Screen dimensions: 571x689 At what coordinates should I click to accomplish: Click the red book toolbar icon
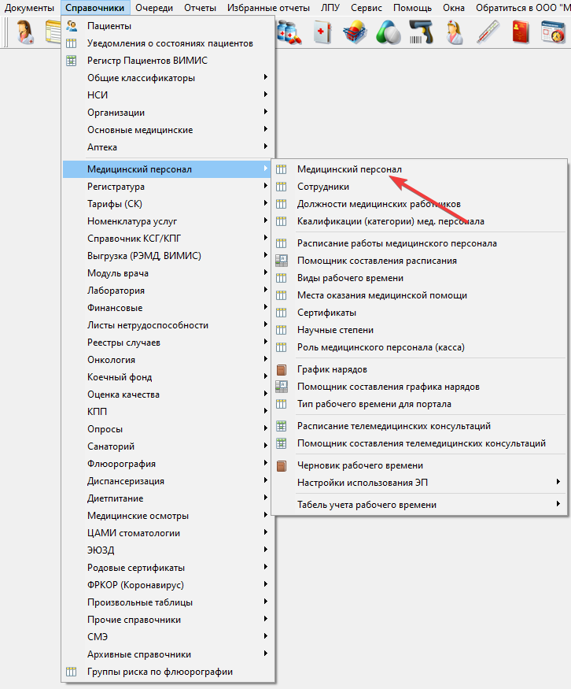[521, 32]
